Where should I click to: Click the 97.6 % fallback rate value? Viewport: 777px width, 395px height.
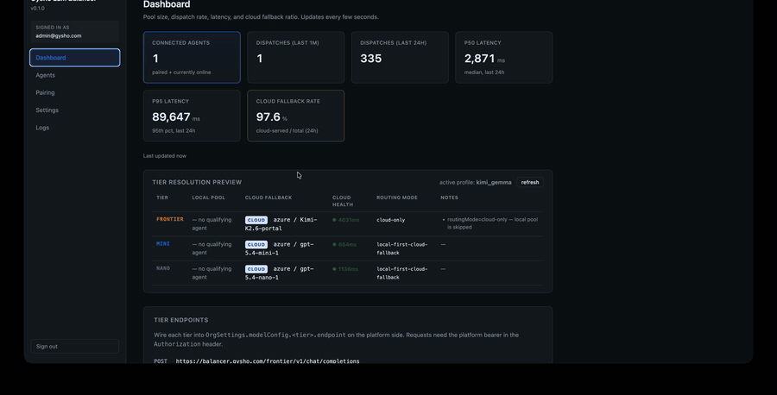[x=272, y=116]
